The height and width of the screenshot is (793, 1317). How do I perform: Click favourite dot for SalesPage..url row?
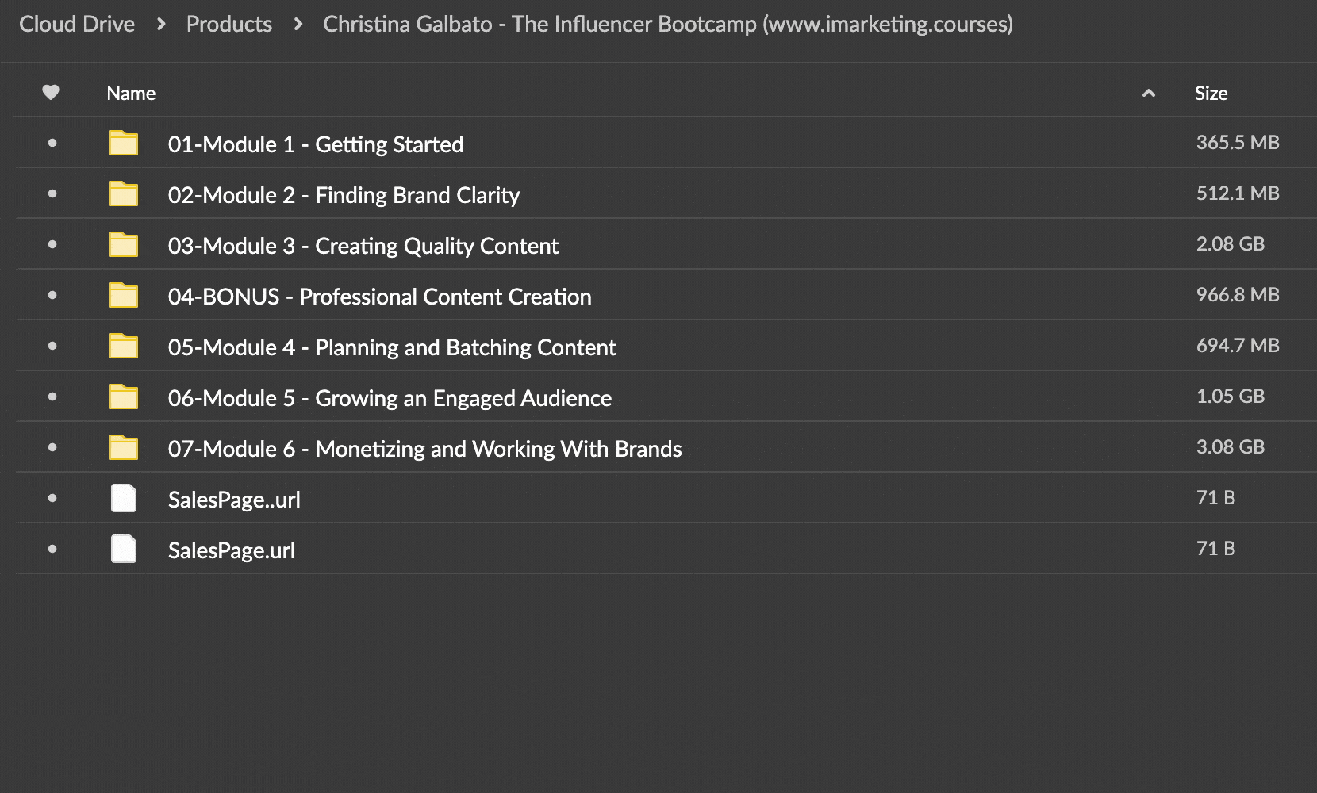tap(52, 498)
